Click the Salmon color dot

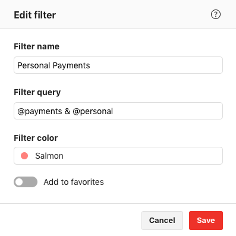[24, 156]
